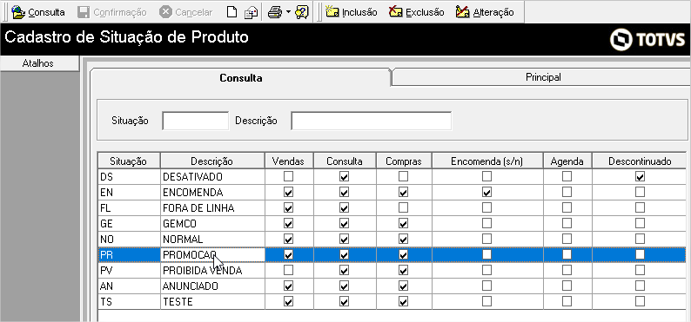
Task: Click the AN situation code cell
Action: (129, 286)
